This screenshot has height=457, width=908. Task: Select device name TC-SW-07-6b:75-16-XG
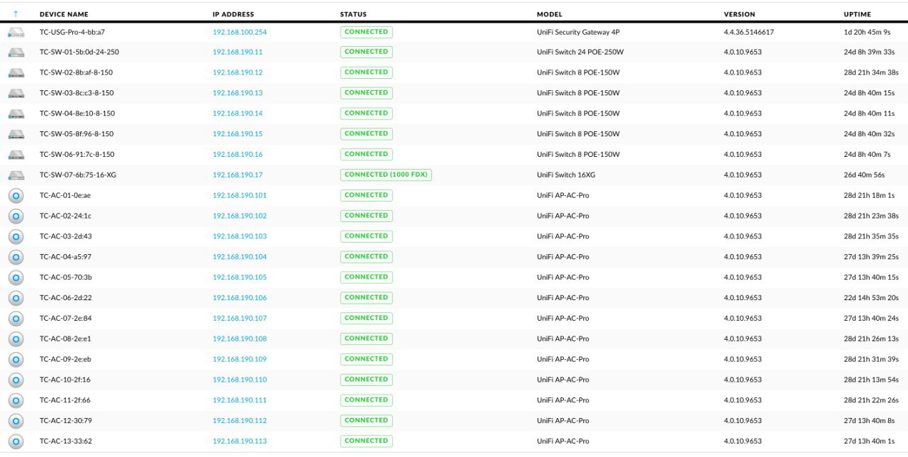[x=78, y=175]
